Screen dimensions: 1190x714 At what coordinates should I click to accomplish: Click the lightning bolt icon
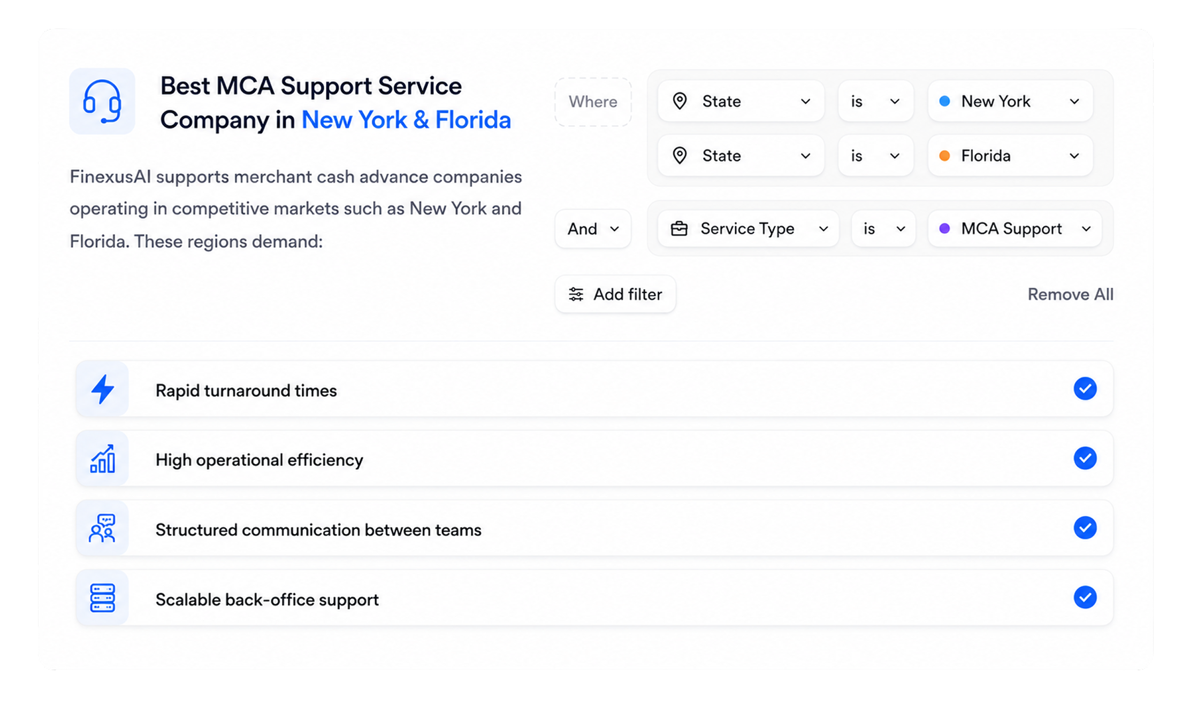[102, 389]
